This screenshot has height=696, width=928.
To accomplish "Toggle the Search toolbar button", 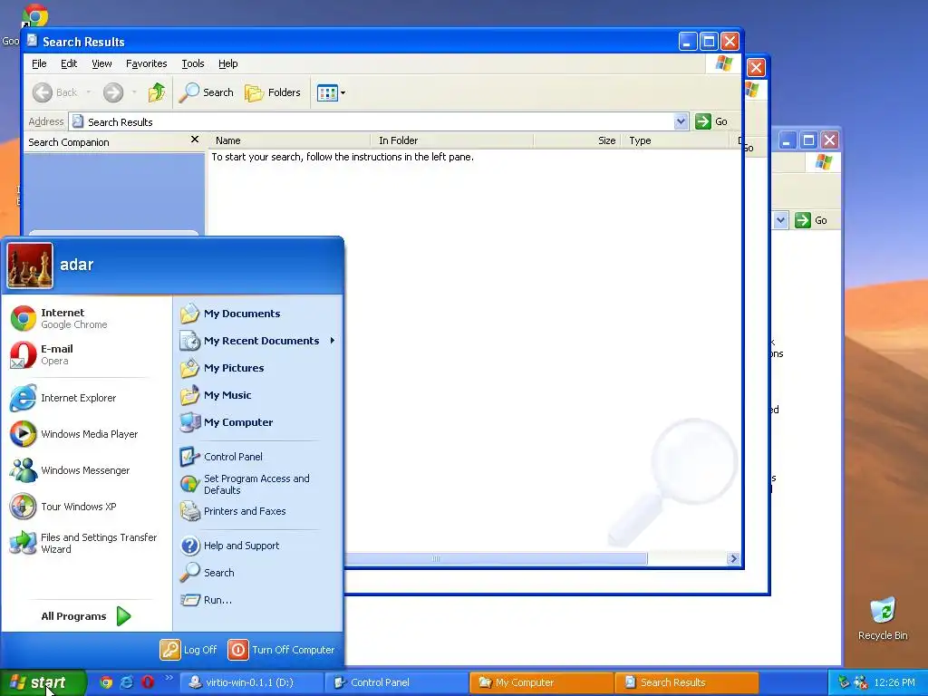I will pyautogui.click(x=206, y=92).
